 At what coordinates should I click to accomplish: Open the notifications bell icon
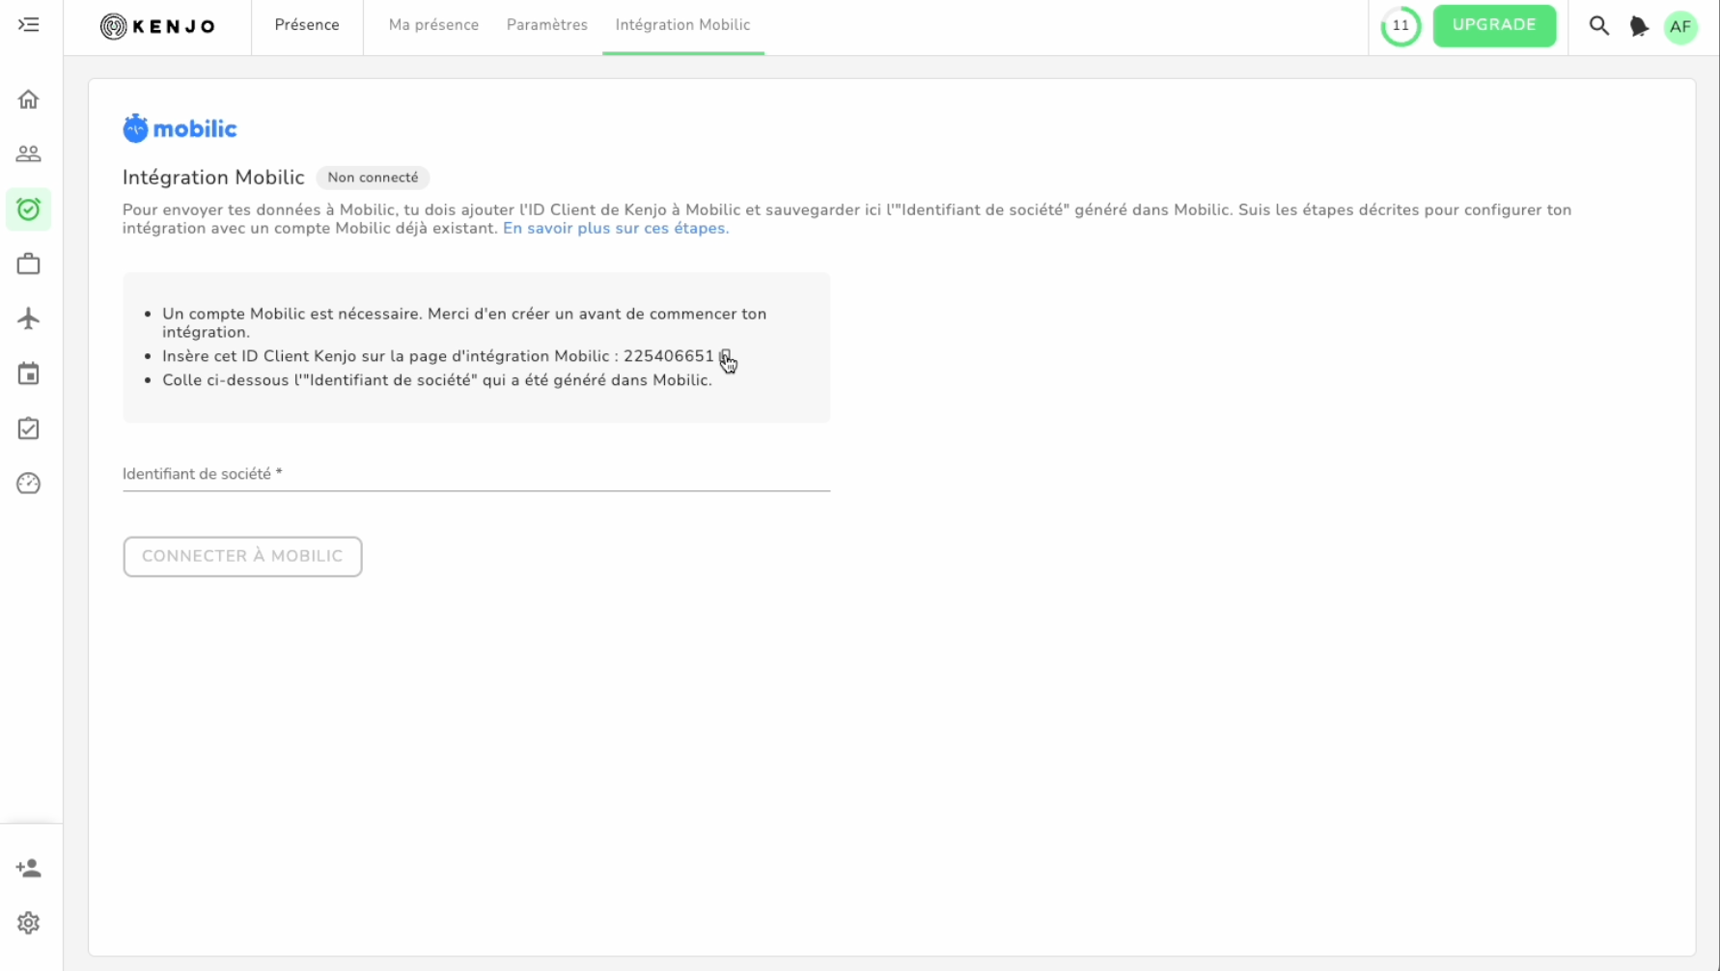tap(1639, 26)
